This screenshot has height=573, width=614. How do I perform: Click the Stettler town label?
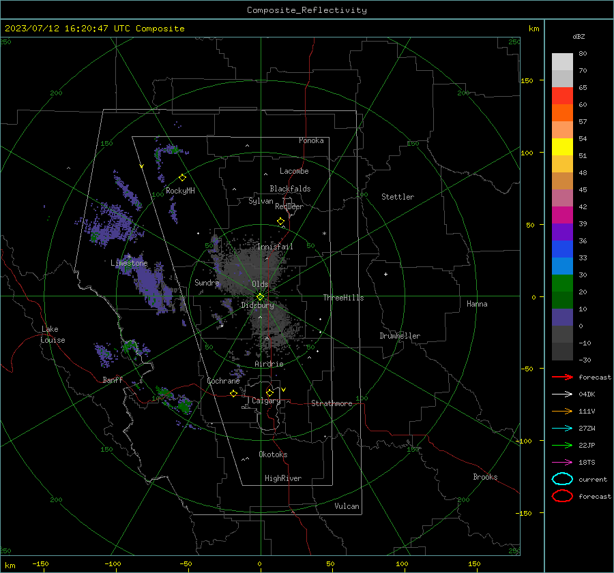pos(398,197)
